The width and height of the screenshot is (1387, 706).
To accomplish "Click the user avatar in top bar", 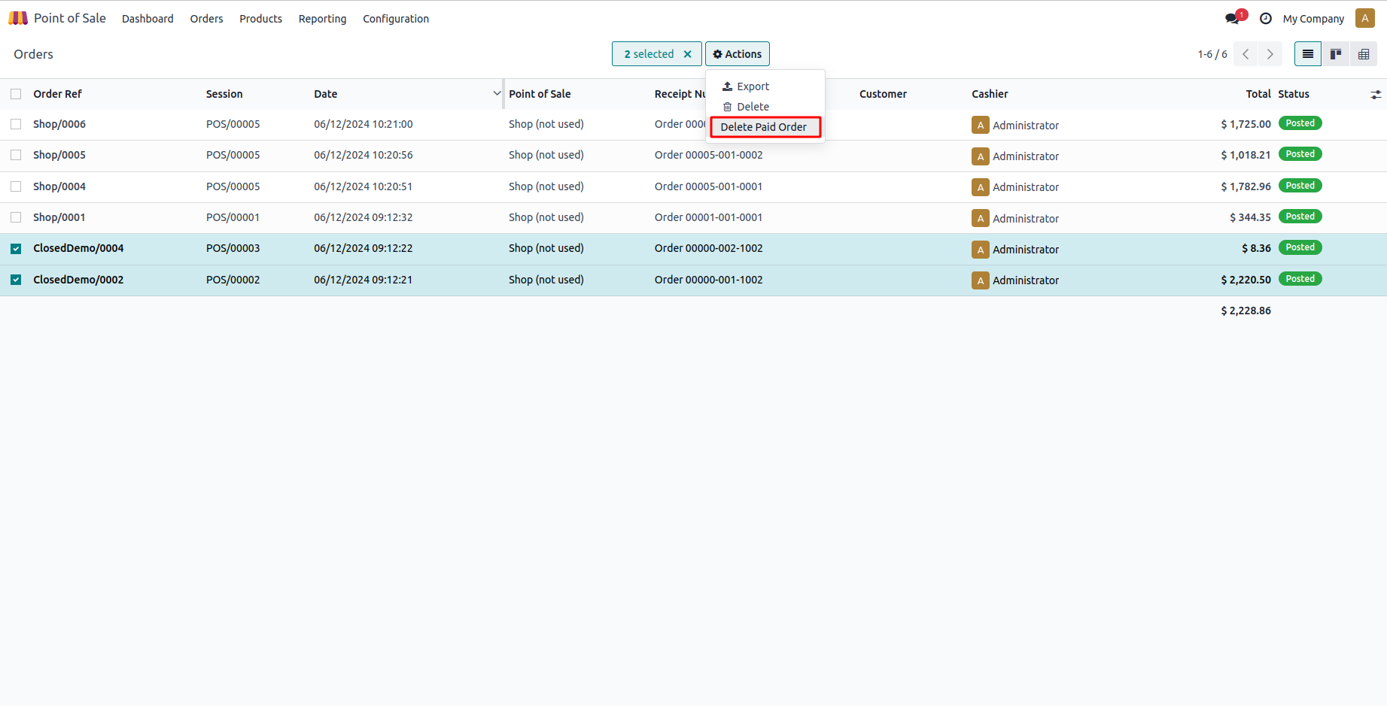I will 1364,19.
